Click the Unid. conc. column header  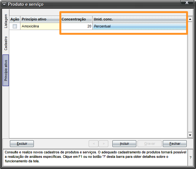139,19
